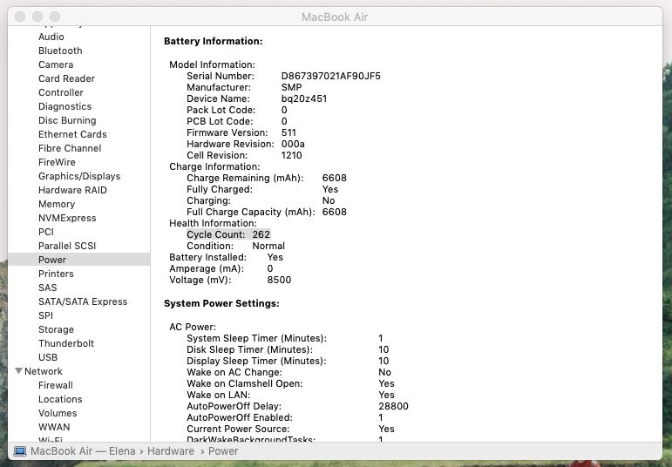Click the Condition value Normal
672x467 pixels.
[268, 246]
